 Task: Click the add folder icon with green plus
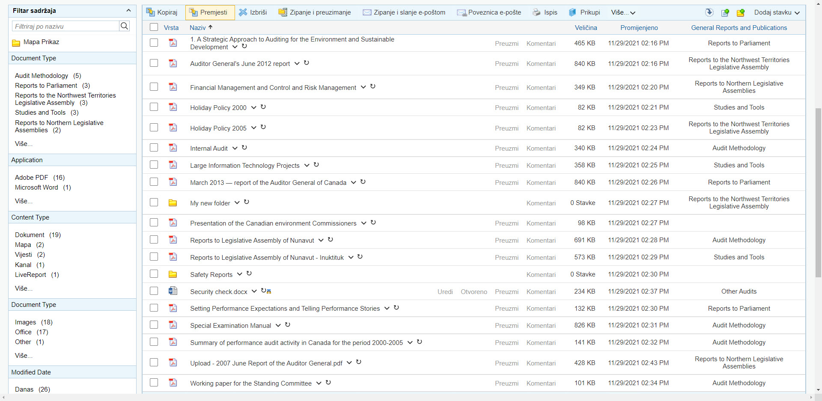point(740,13)
